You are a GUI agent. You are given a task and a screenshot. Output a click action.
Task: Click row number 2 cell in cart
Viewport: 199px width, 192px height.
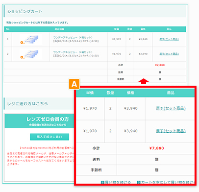8,54
